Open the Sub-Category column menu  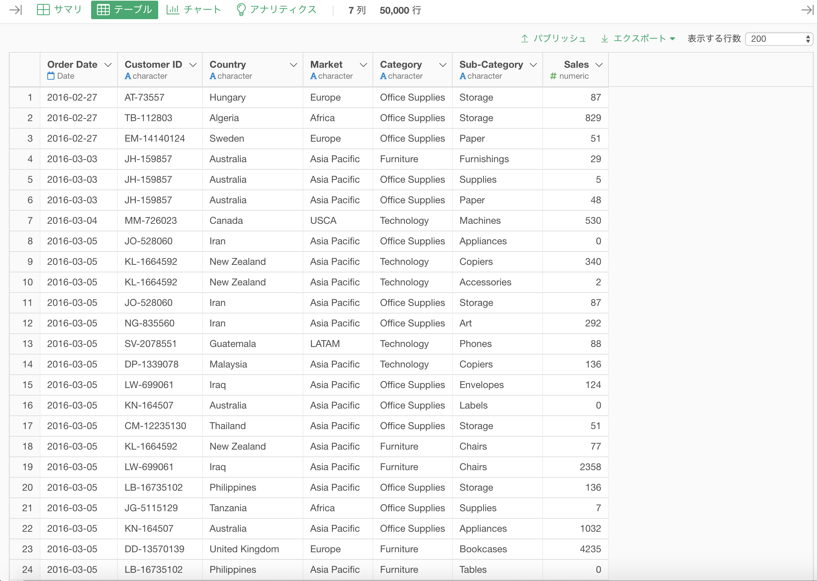tap(533, 65)
